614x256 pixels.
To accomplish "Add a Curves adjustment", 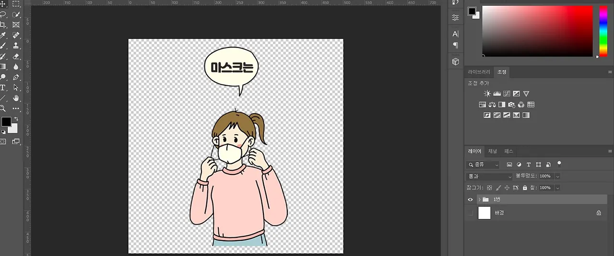I will (x=507, y=94).
